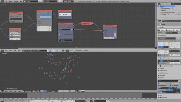Open the Help menu in top bar
The width and height of the screenshot is (181, 102).
tap(21, 1)
